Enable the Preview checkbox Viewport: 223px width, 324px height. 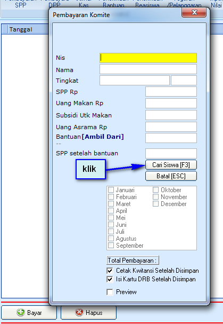(x=110, y=292)
